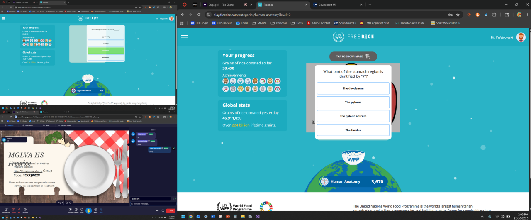Image resolution: width=531 pixels, height=220 pixels.
Task: Choose the answer The duodenum
Action: [x=353, y=88]
